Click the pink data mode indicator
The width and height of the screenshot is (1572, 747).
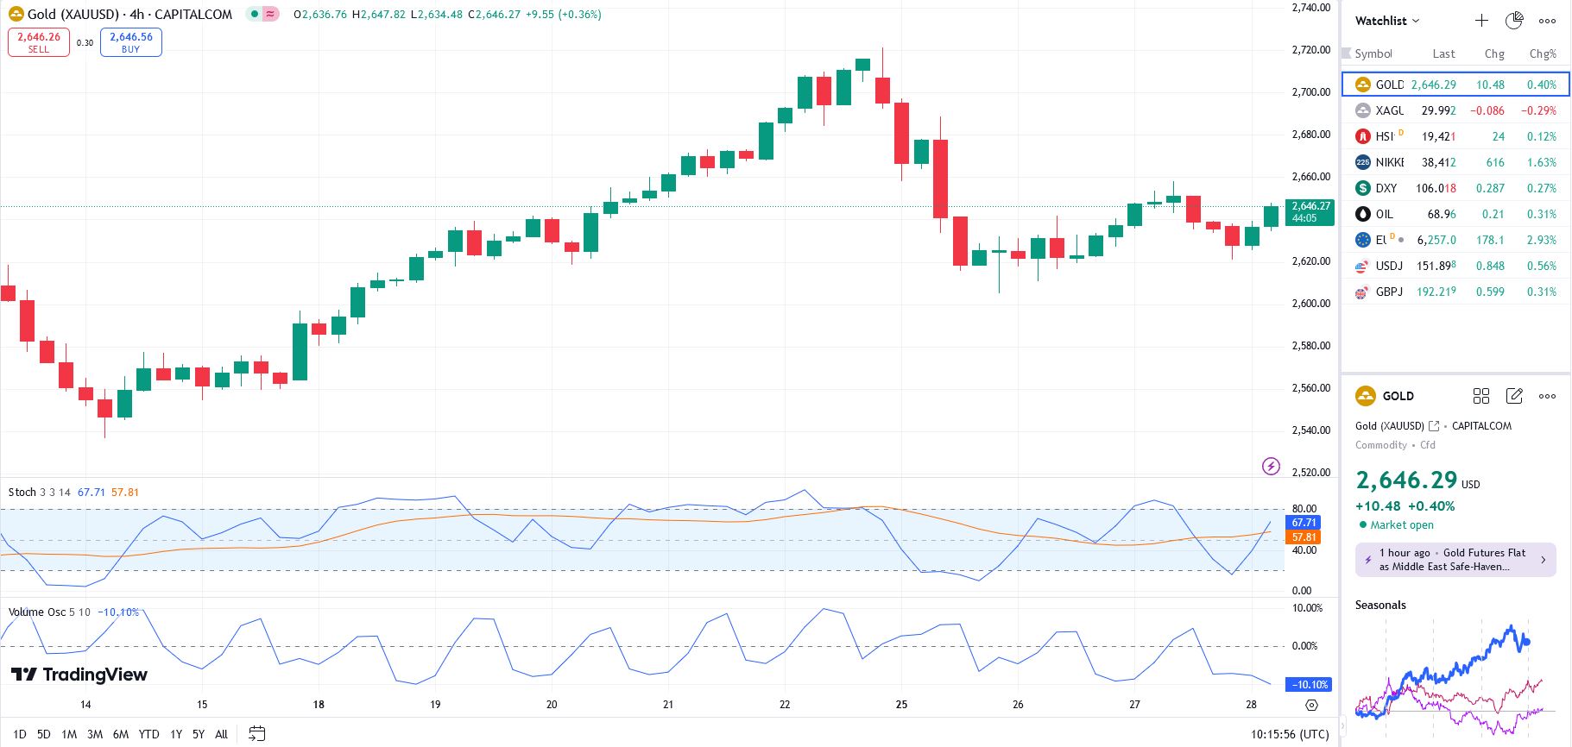point(270,15)
